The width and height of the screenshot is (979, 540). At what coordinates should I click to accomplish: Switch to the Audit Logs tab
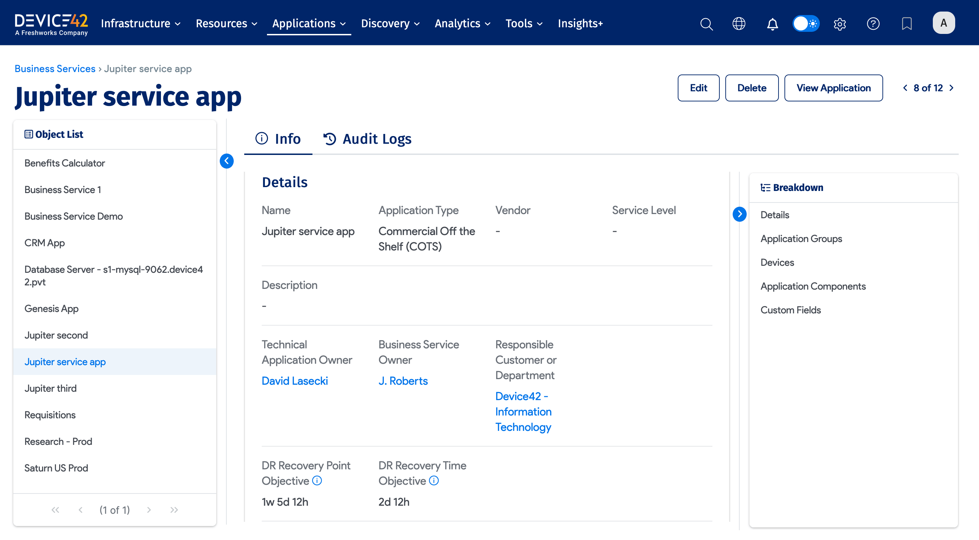pyautogui.click(x=367, y=139)
